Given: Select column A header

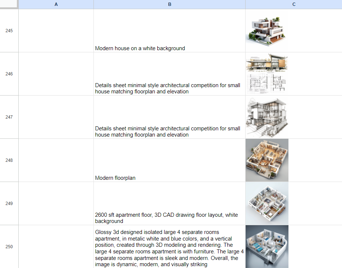Looking at the screenshot, I should click(56, 4).
